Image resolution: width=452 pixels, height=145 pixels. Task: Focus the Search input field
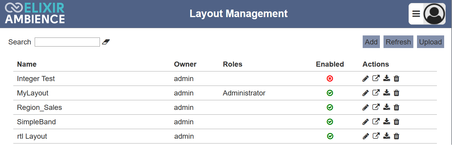click(67, 42)
